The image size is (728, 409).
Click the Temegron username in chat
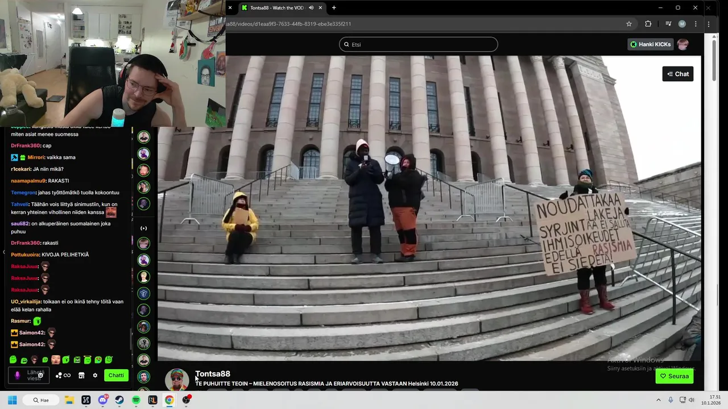[x=23, y=193]
